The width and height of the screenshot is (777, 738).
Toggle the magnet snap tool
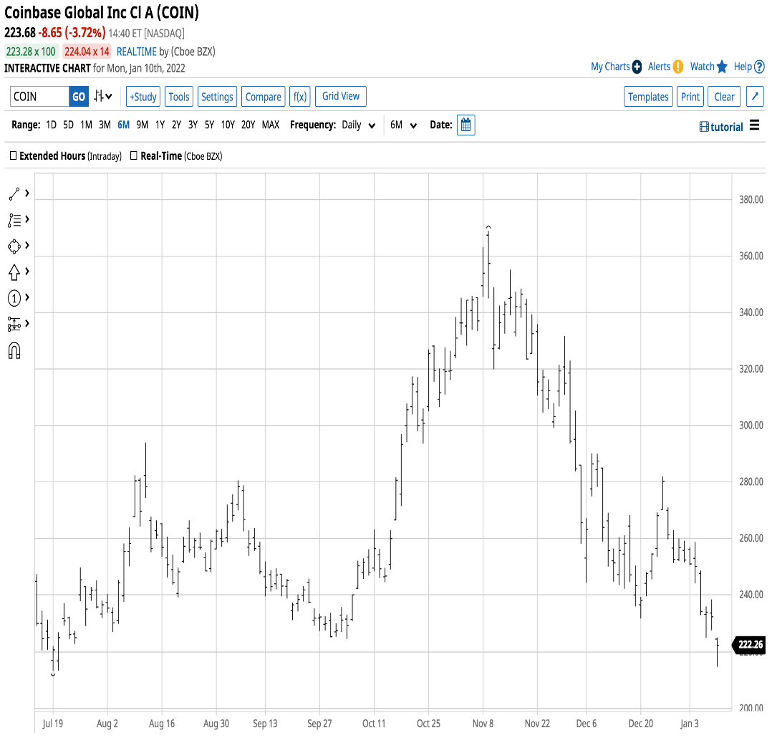(x=14, y=350)
